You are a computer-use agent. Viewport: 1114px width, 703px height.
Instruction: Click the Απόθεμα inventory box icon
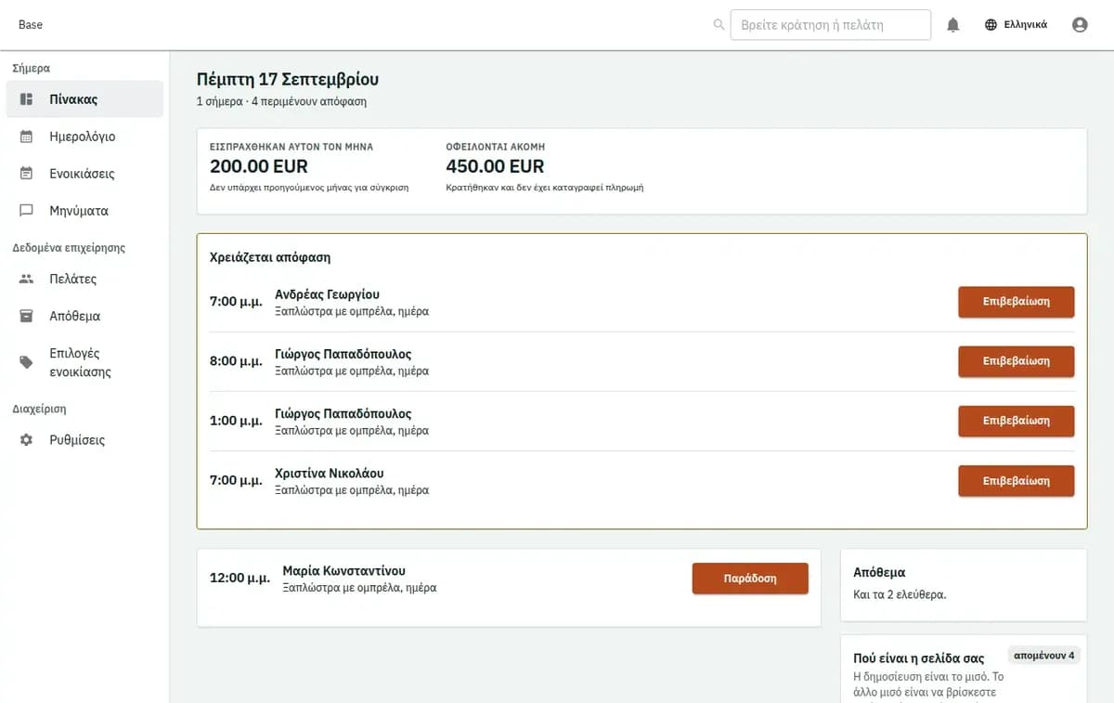point(27,316)
